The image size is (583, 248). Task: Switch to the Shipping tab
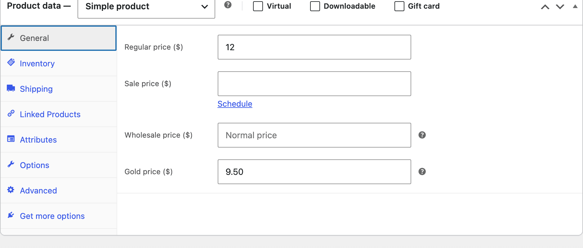pyautogui.click(x=59, y=89)
